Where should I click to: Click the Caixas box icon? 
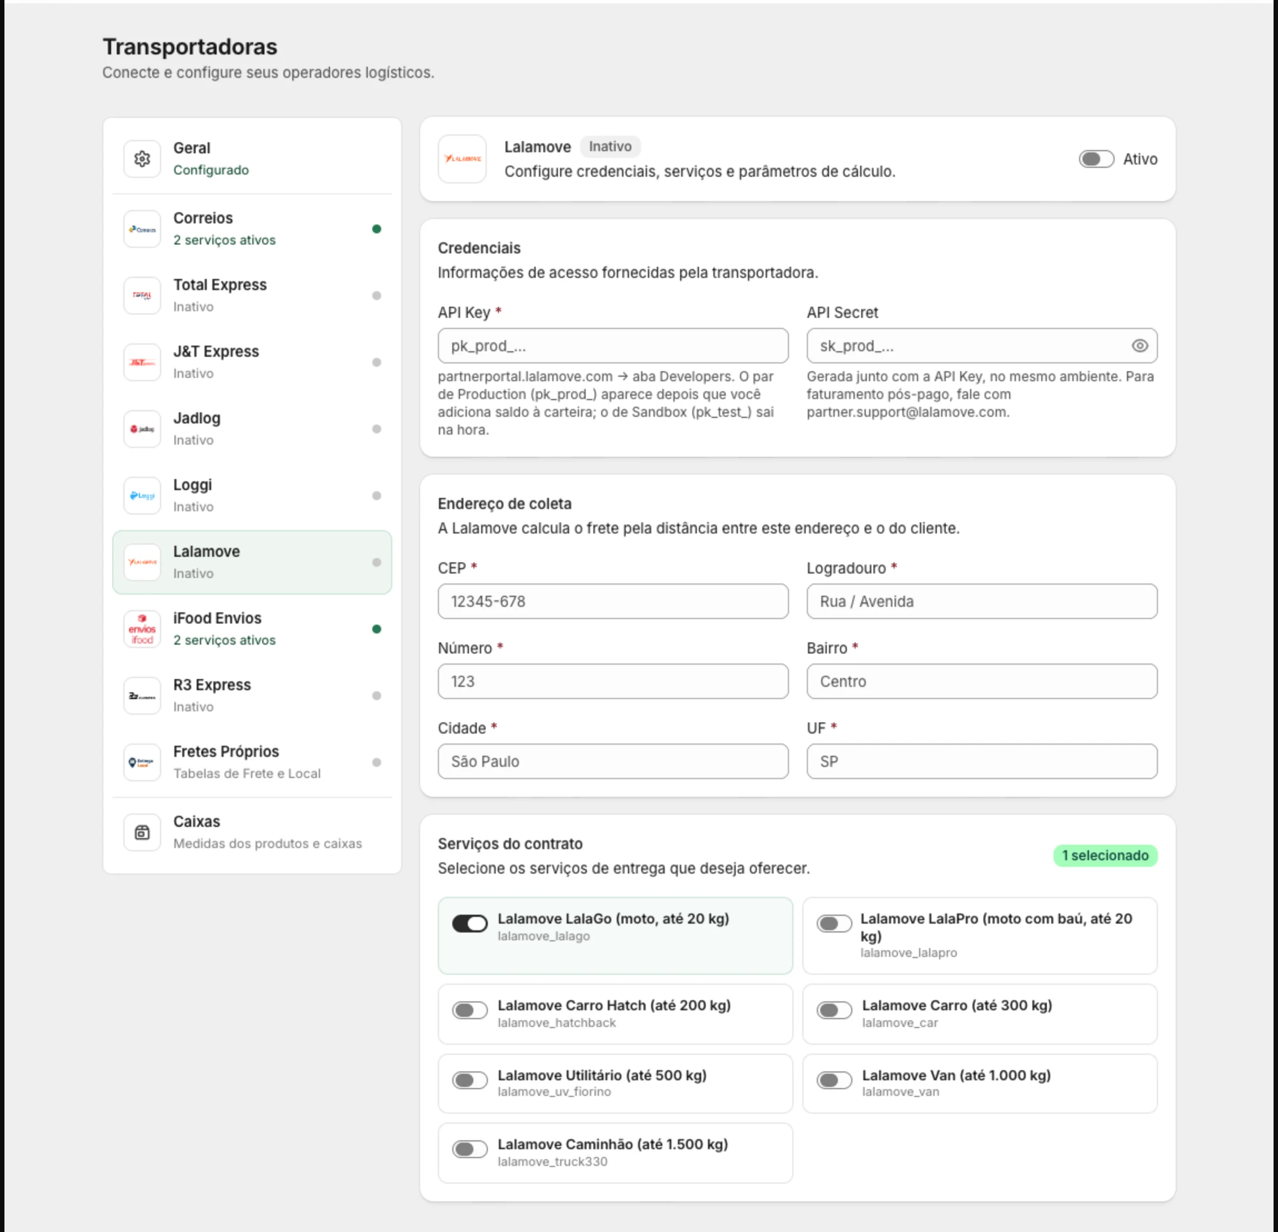pos(142,832)
